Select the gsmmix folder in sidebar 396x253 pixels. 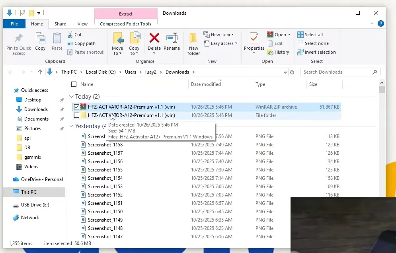tap(33, 157)
